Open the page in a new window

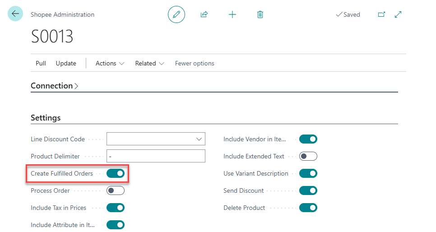[x=381, y=14]
